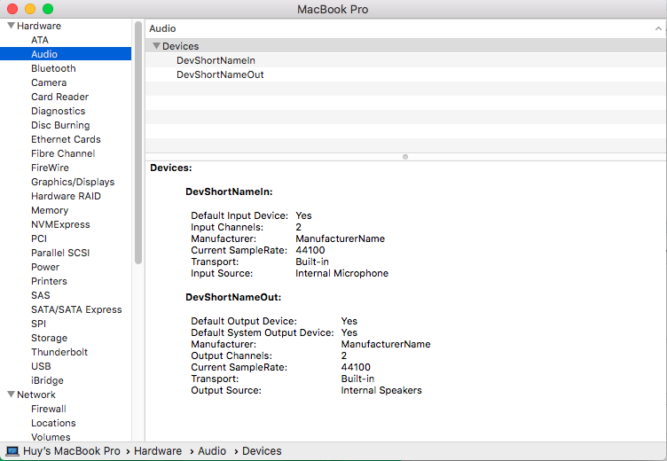Click the green zoom window button
This screenshot has width=667, height=461.
tap(47, 9)
